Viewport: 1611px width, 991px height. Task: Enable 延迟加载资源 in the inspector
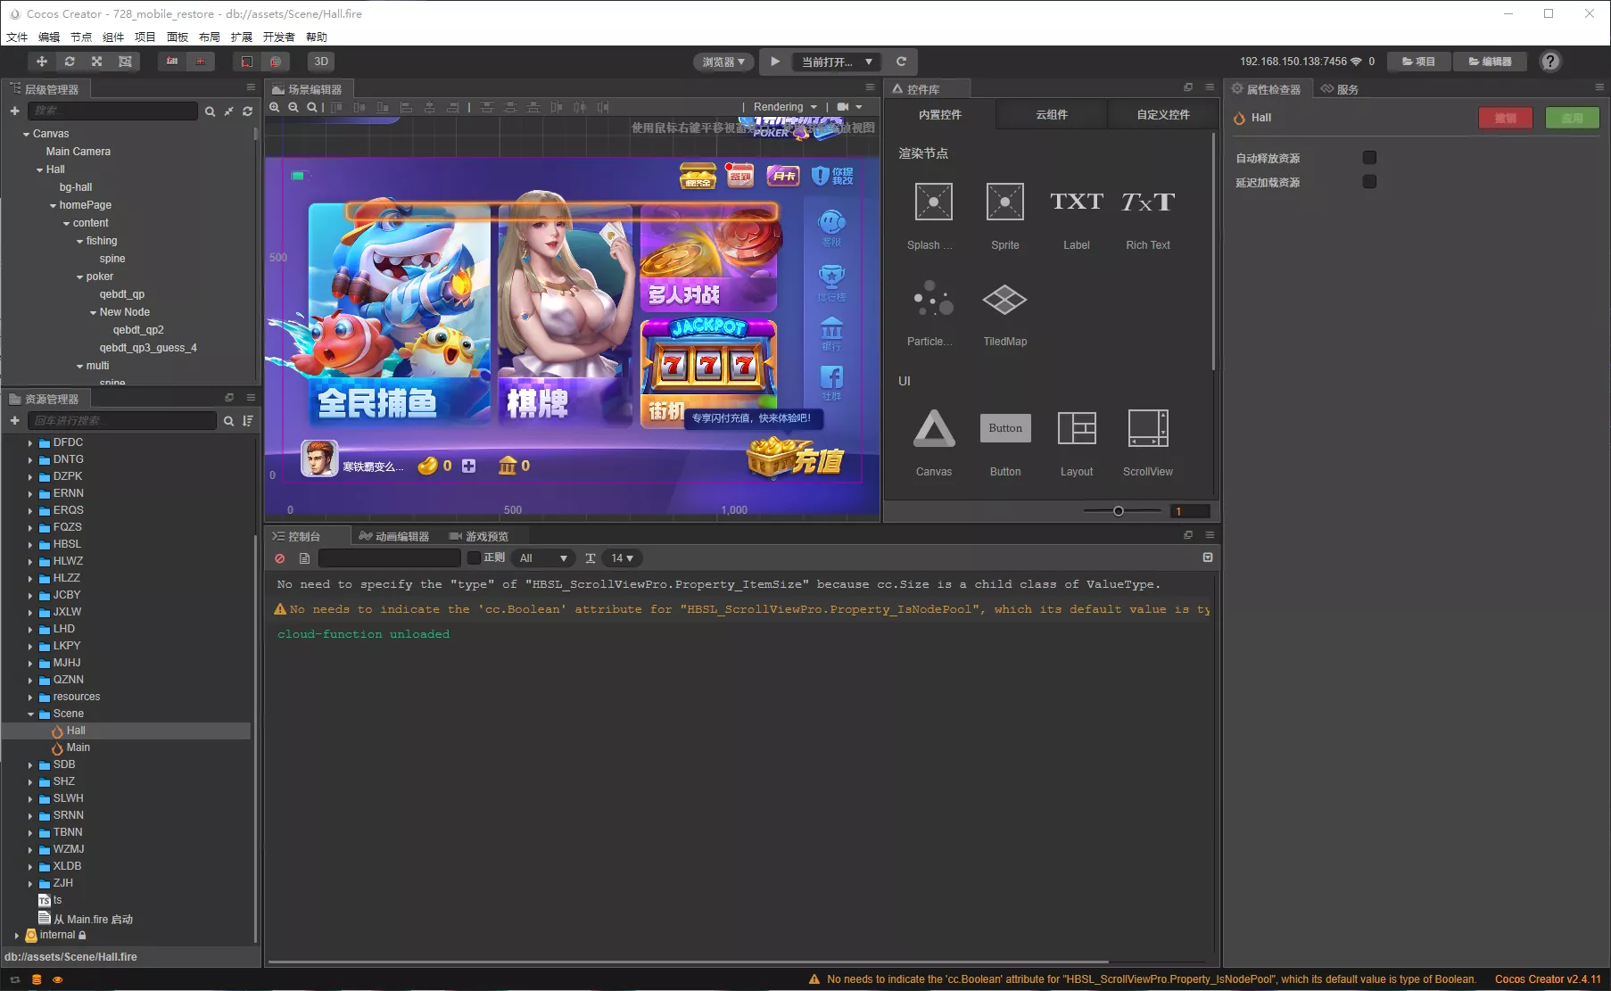click(1370, 182)
